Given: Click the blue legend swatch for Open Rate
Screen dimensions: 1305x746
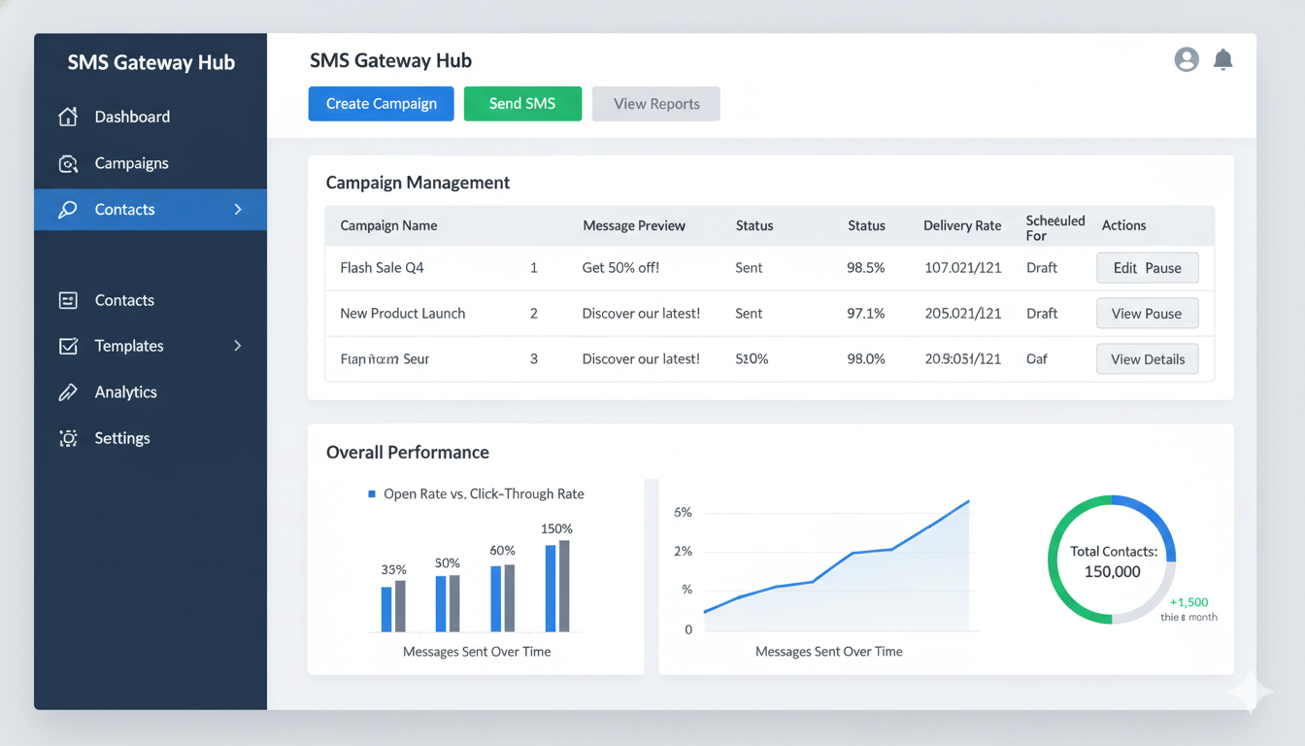Looking at the screenshot, I should (x=371, y=493).
